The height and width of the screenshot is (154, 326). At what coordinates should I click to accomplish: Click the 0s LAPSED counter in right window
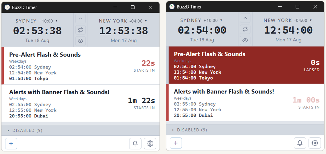click(x=315, y=62)
